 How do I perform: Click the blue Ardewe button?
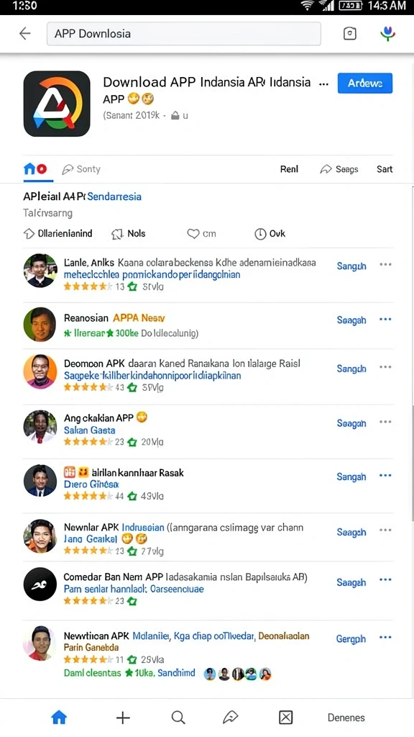[364, 83]
